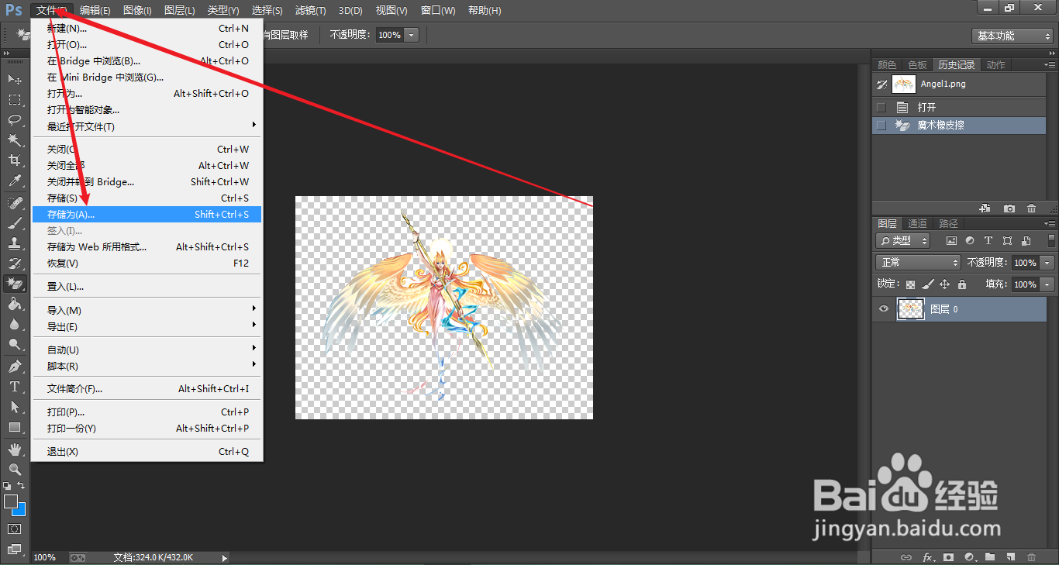Open the 正常 blend mode dropdown

point(918,263)
